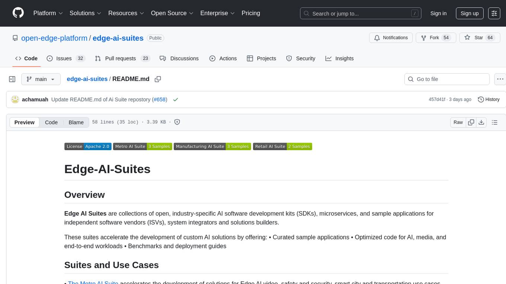Screen dimensions: 506x284
Task: Click the search magnifier icon in header
Action: coord(307,13)
